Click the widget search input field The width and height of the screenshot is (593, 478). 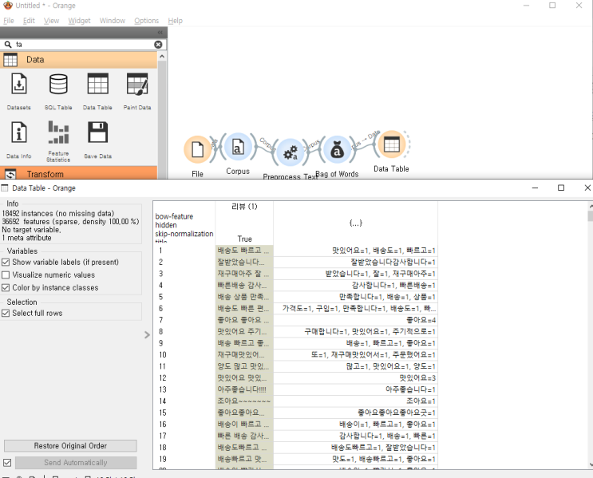click(x=83, y=45)
